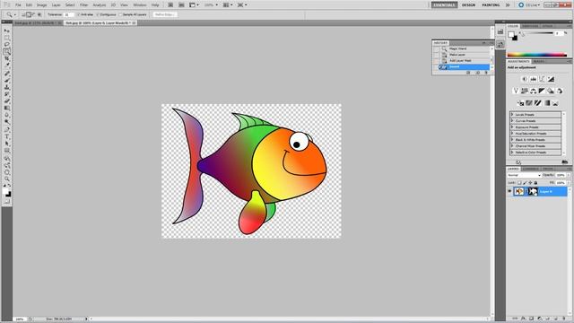Open the Window menu
Viewport: 574px width, 323px height.
140,5
